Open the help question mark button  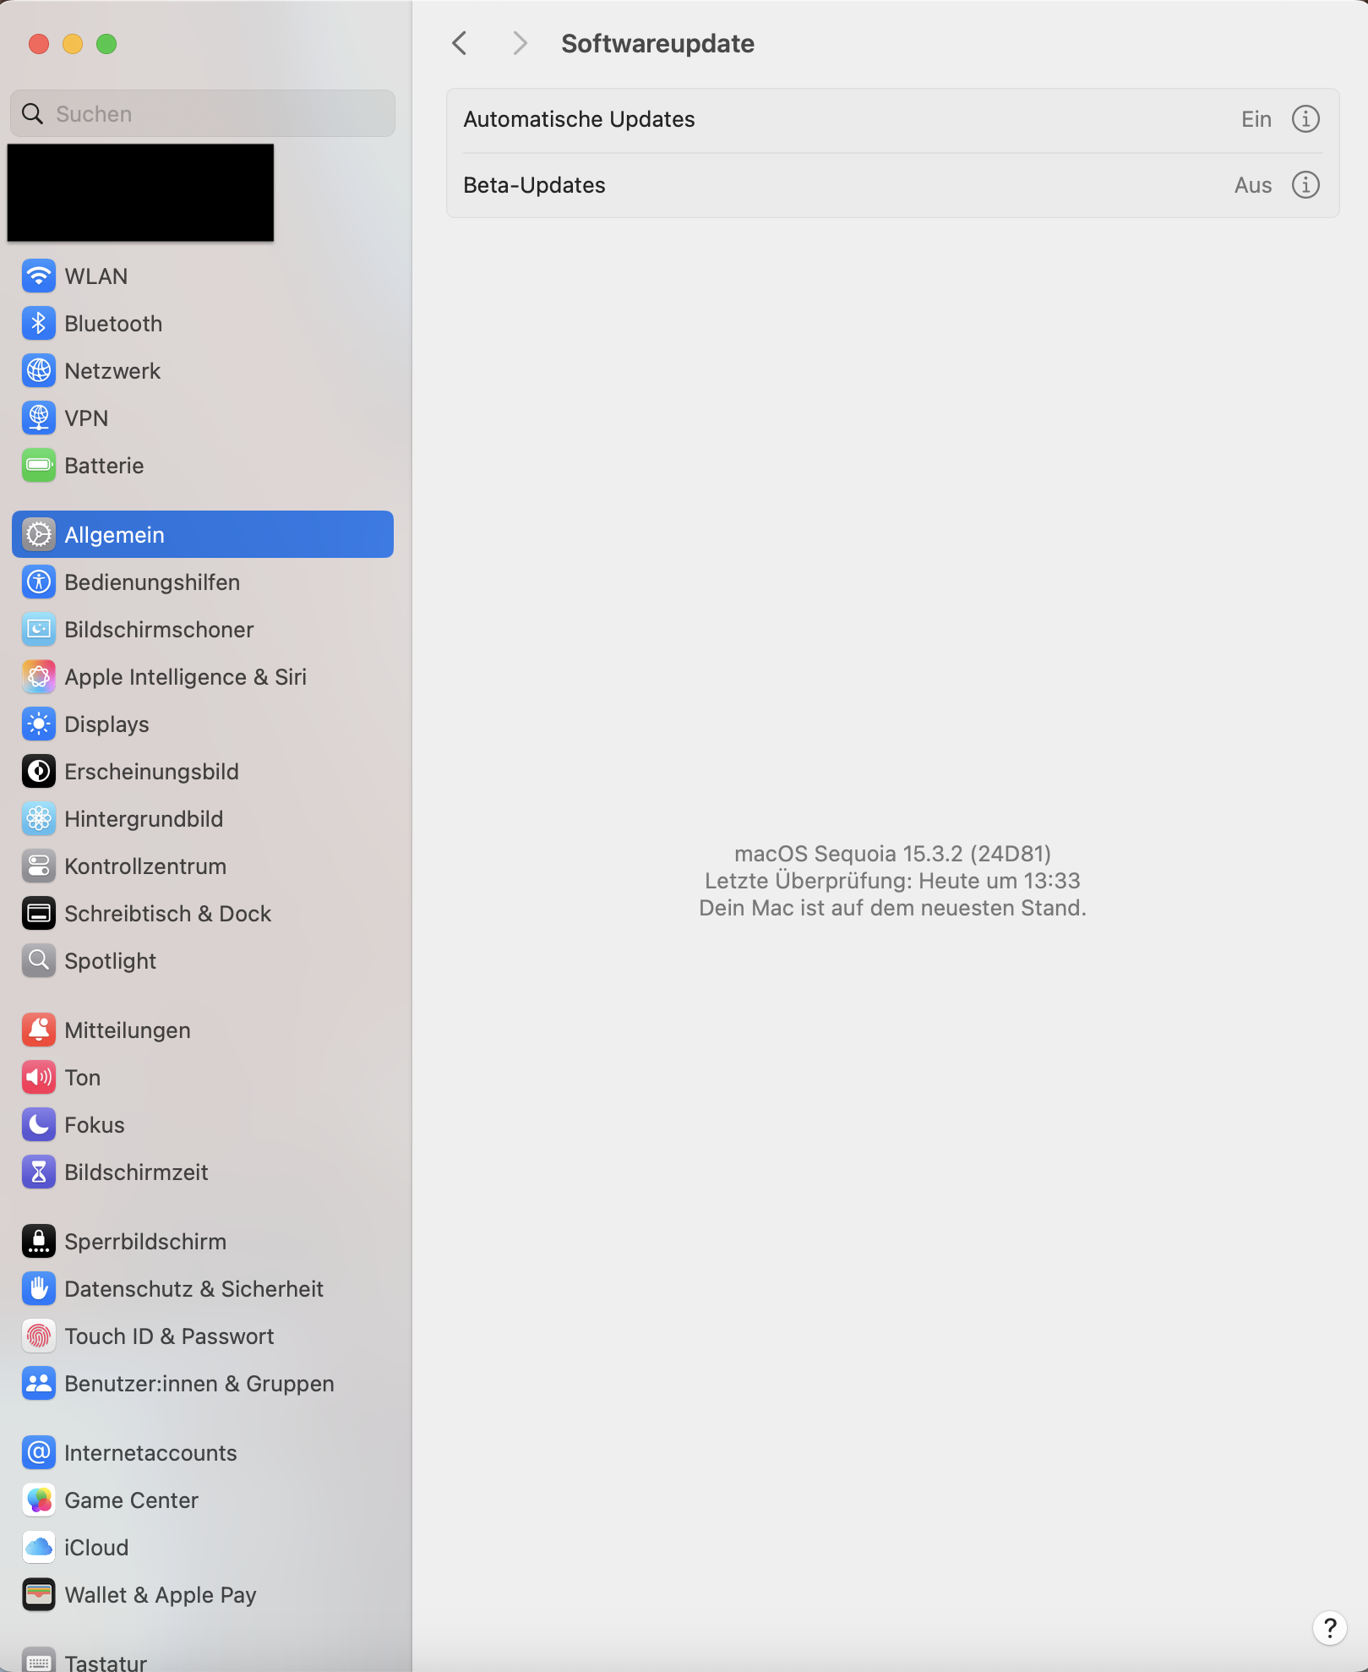[1330, 1628]
